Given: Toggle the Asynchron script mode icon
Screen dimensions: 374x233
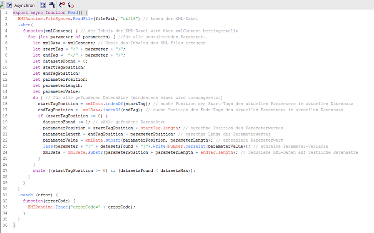Looking at the screenshot, I should pyautogui.click(x=9, y=5).
